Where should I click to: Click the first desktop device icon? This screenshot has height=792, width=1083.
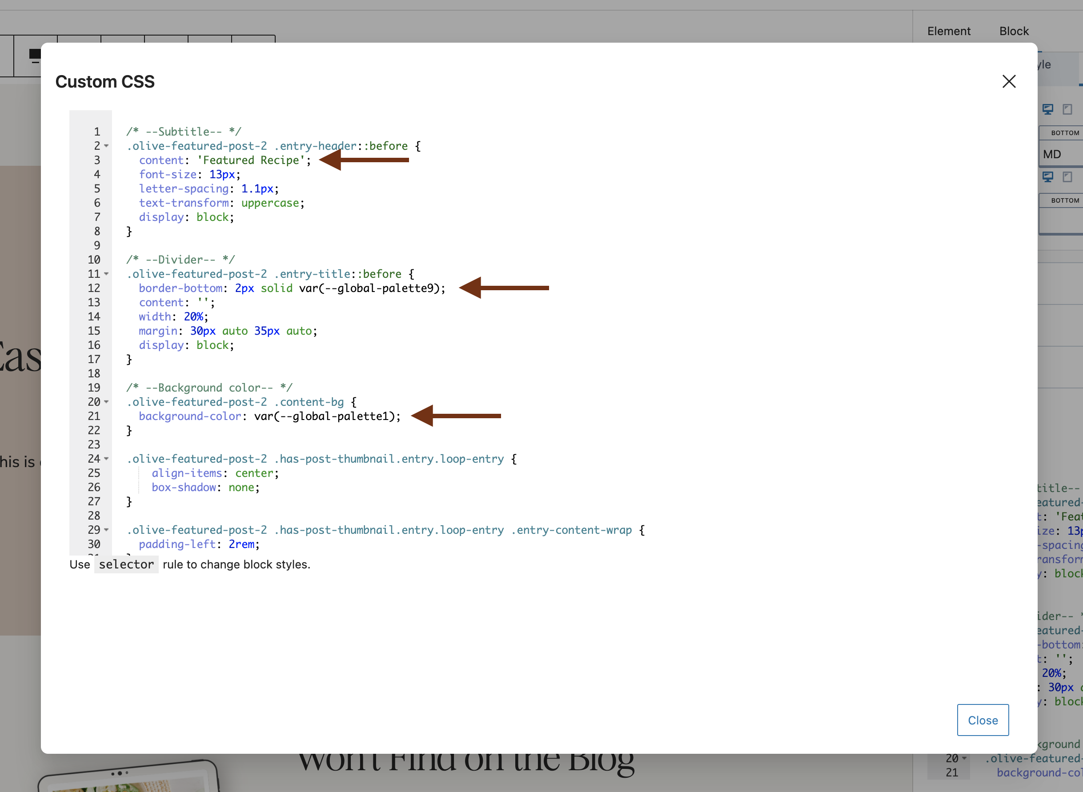[1047, 109]
